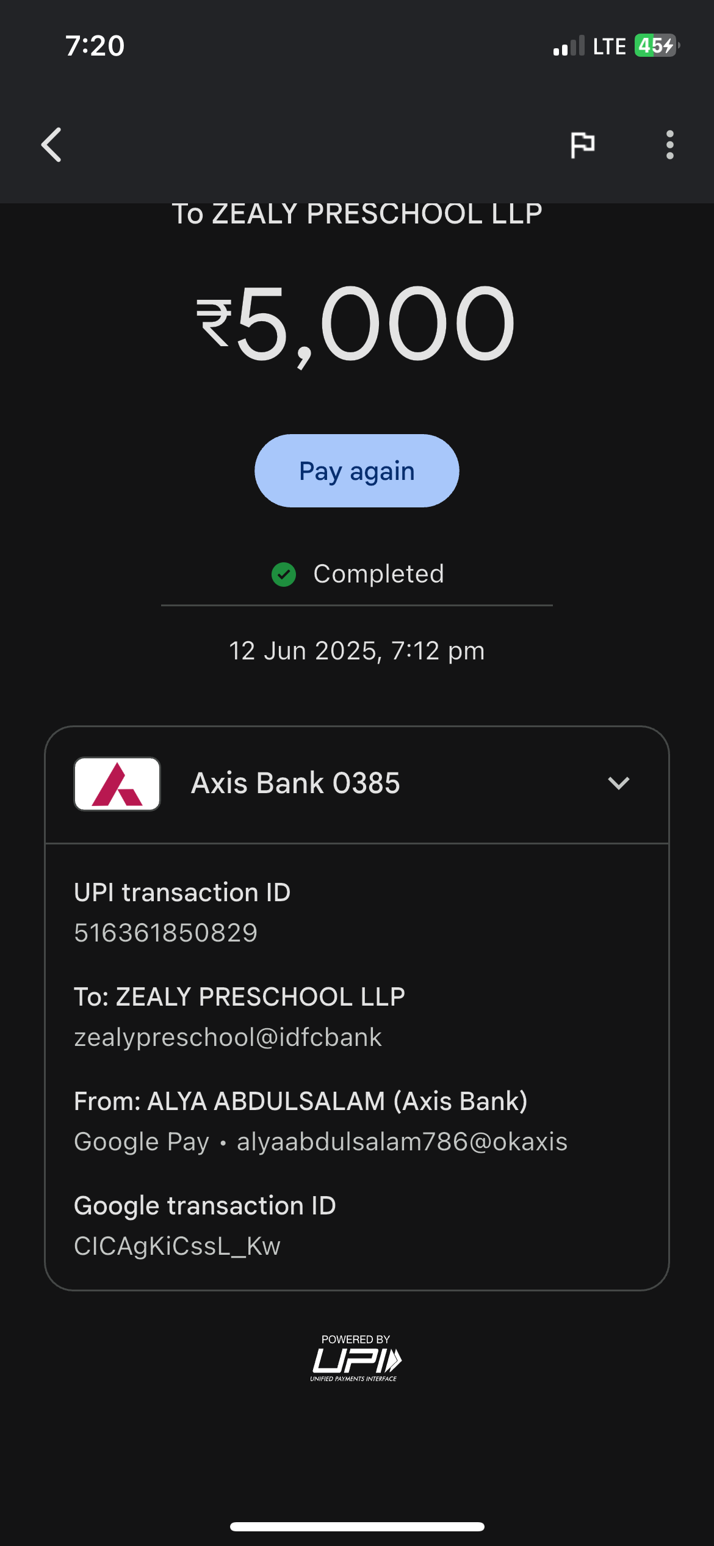Select the UPI transaction ID number

pos(166,933)
